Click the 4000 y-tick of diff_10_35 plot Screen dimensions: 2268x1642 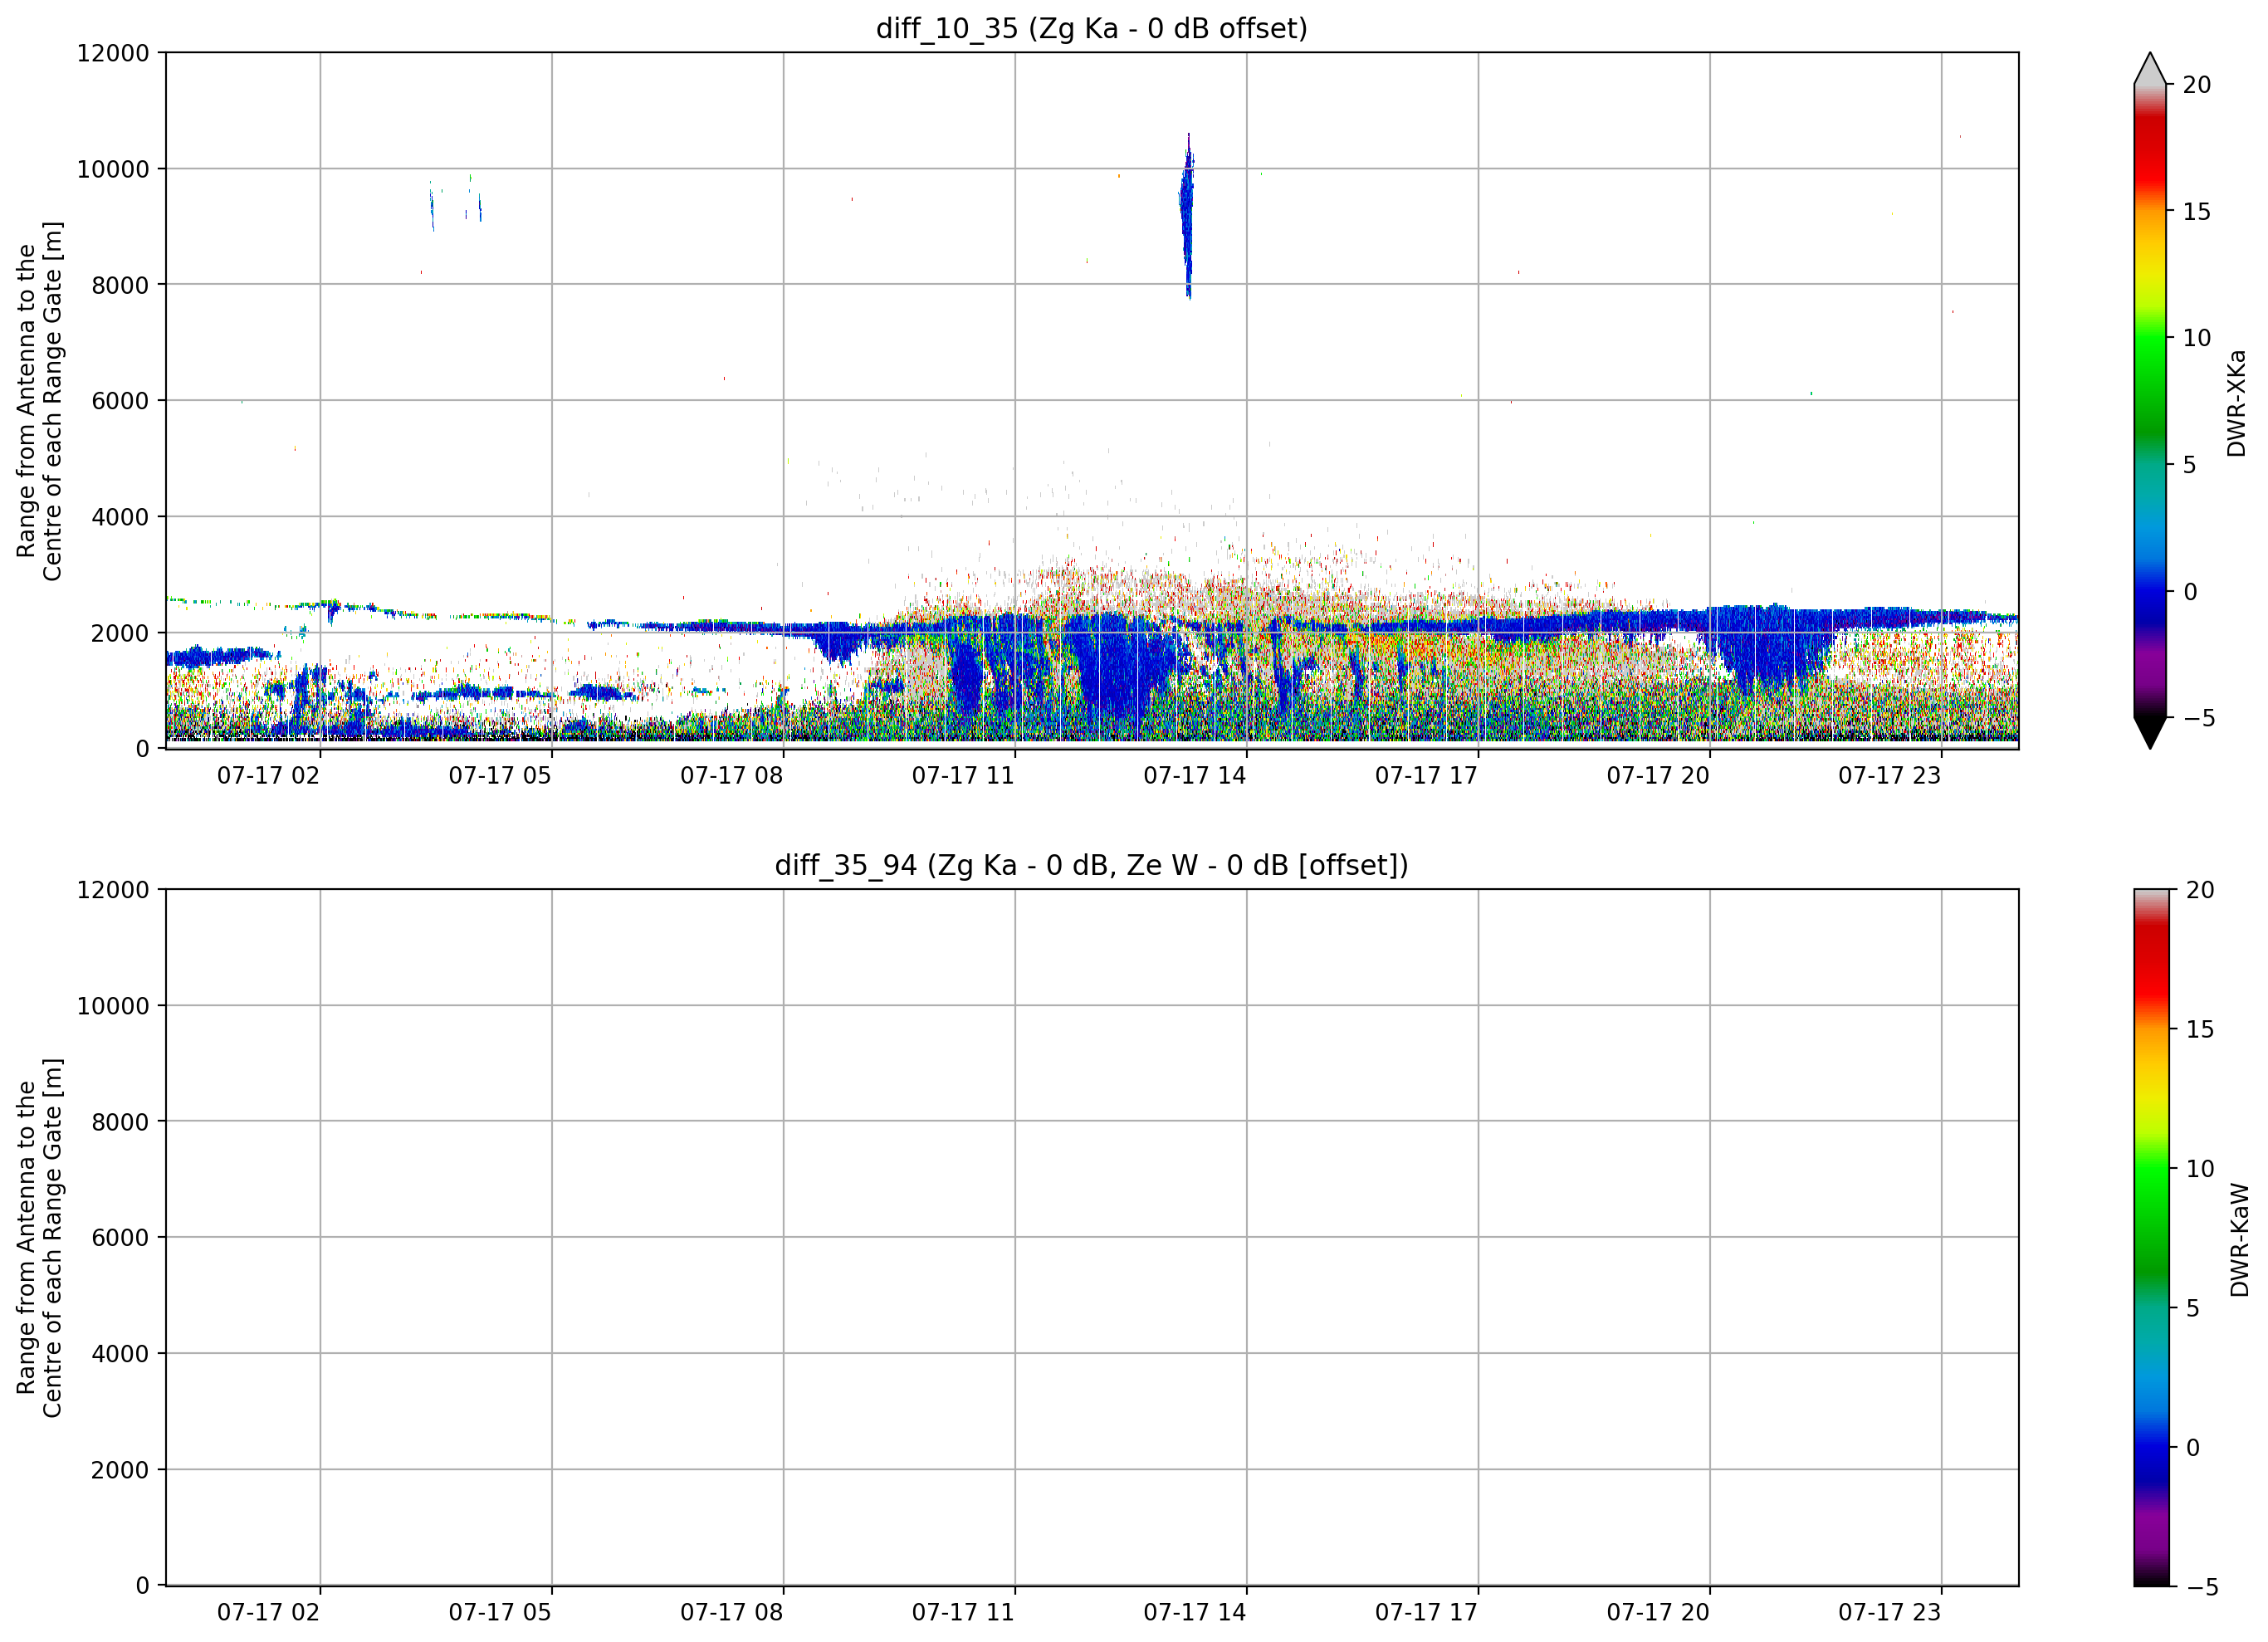120,517
